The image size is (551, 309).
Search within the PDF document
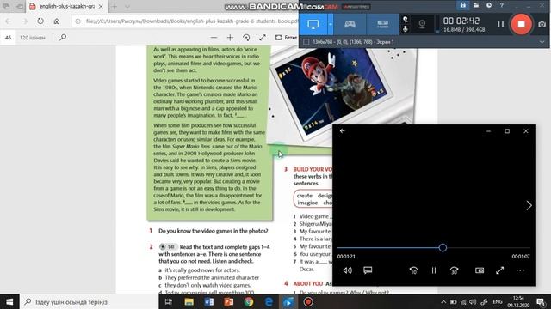pos(63,37)
